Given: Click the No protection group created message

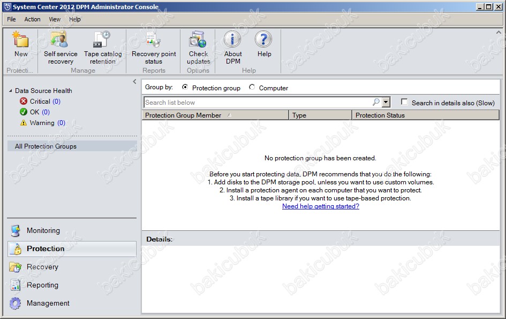Looking at the screenshot, I should 320,158.
